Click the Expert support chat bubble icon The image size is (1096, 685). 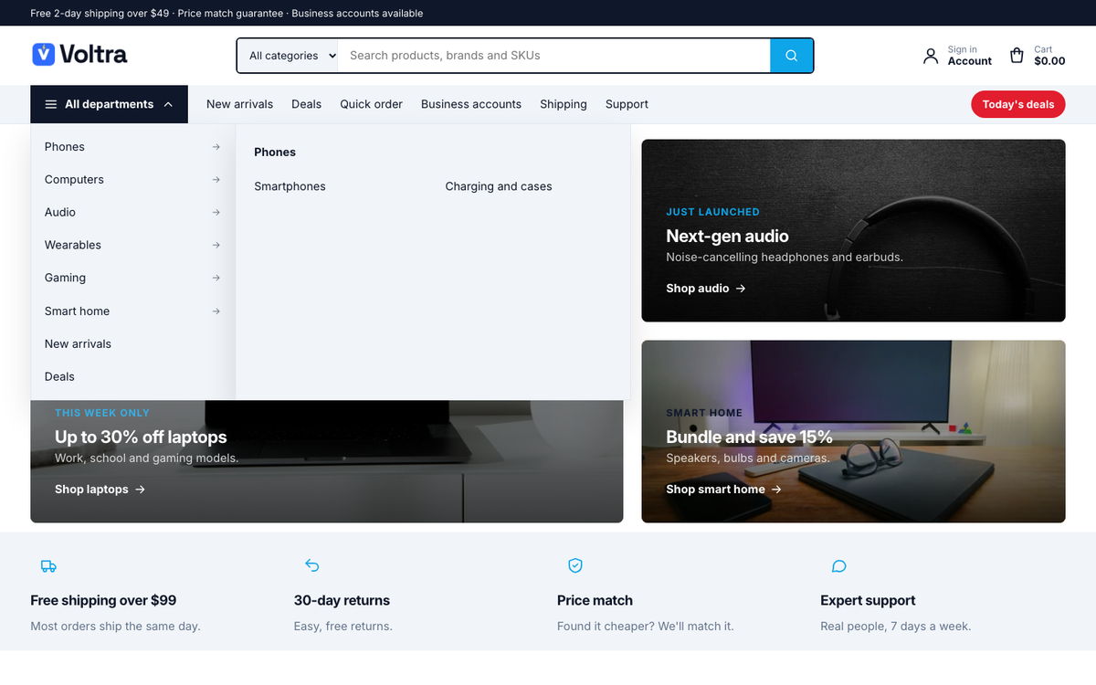click(x=839, y=566)
